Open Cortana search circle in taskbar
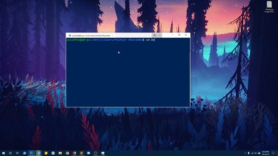 click(x=10, y=153)
